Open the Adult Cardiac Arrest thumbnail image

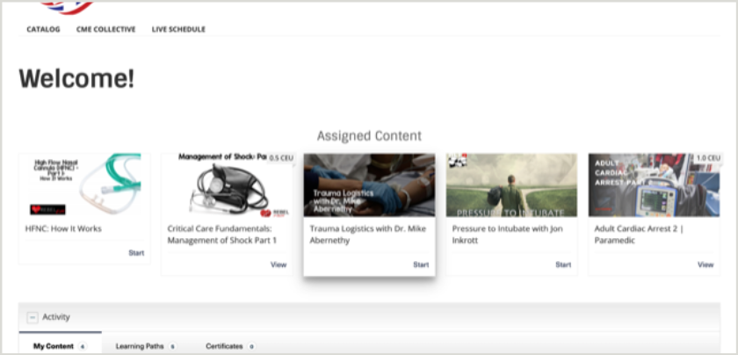[x=654, y=185]
